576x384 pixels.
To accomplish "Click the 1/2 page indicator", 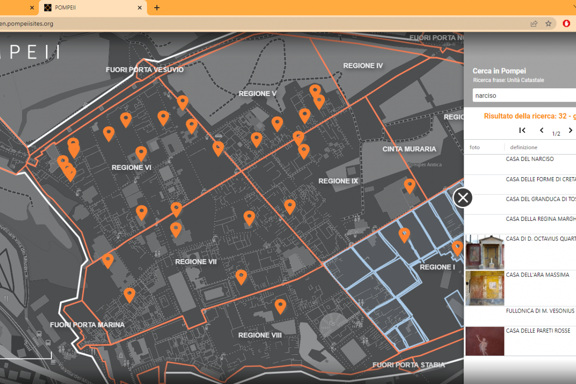I will [x=556, y=133].
